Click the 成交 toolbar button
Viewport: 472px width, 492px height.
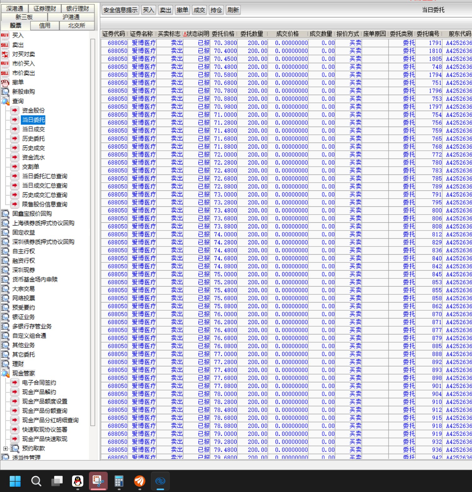(199, 10)
